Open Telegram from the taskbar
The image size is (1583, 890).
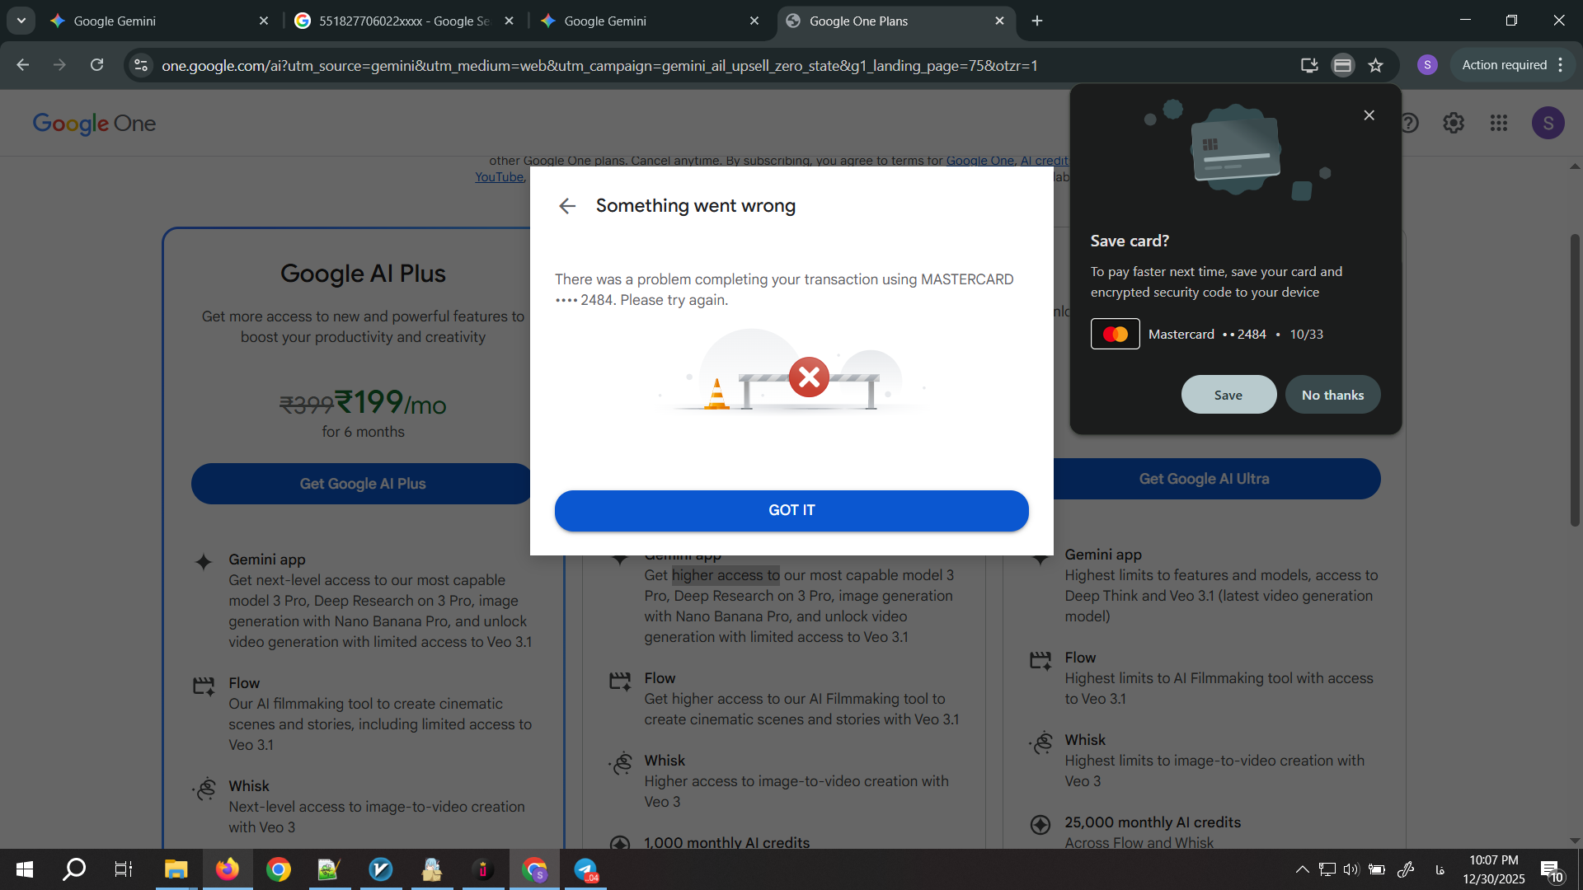point(586,869)
